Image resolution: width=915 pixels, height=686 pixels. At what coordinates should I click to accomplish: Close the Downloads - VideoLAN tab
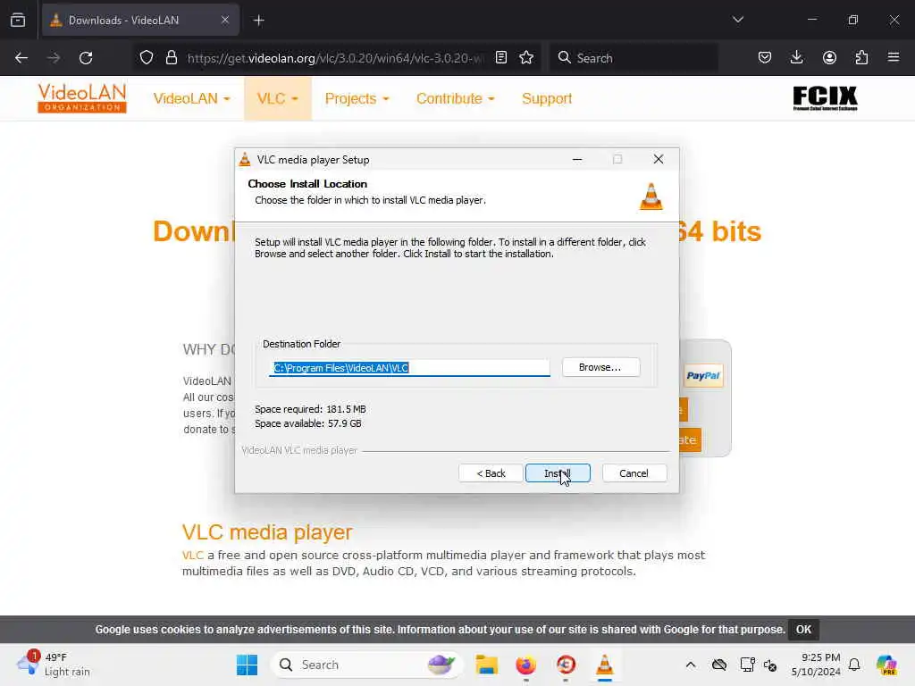225,20
